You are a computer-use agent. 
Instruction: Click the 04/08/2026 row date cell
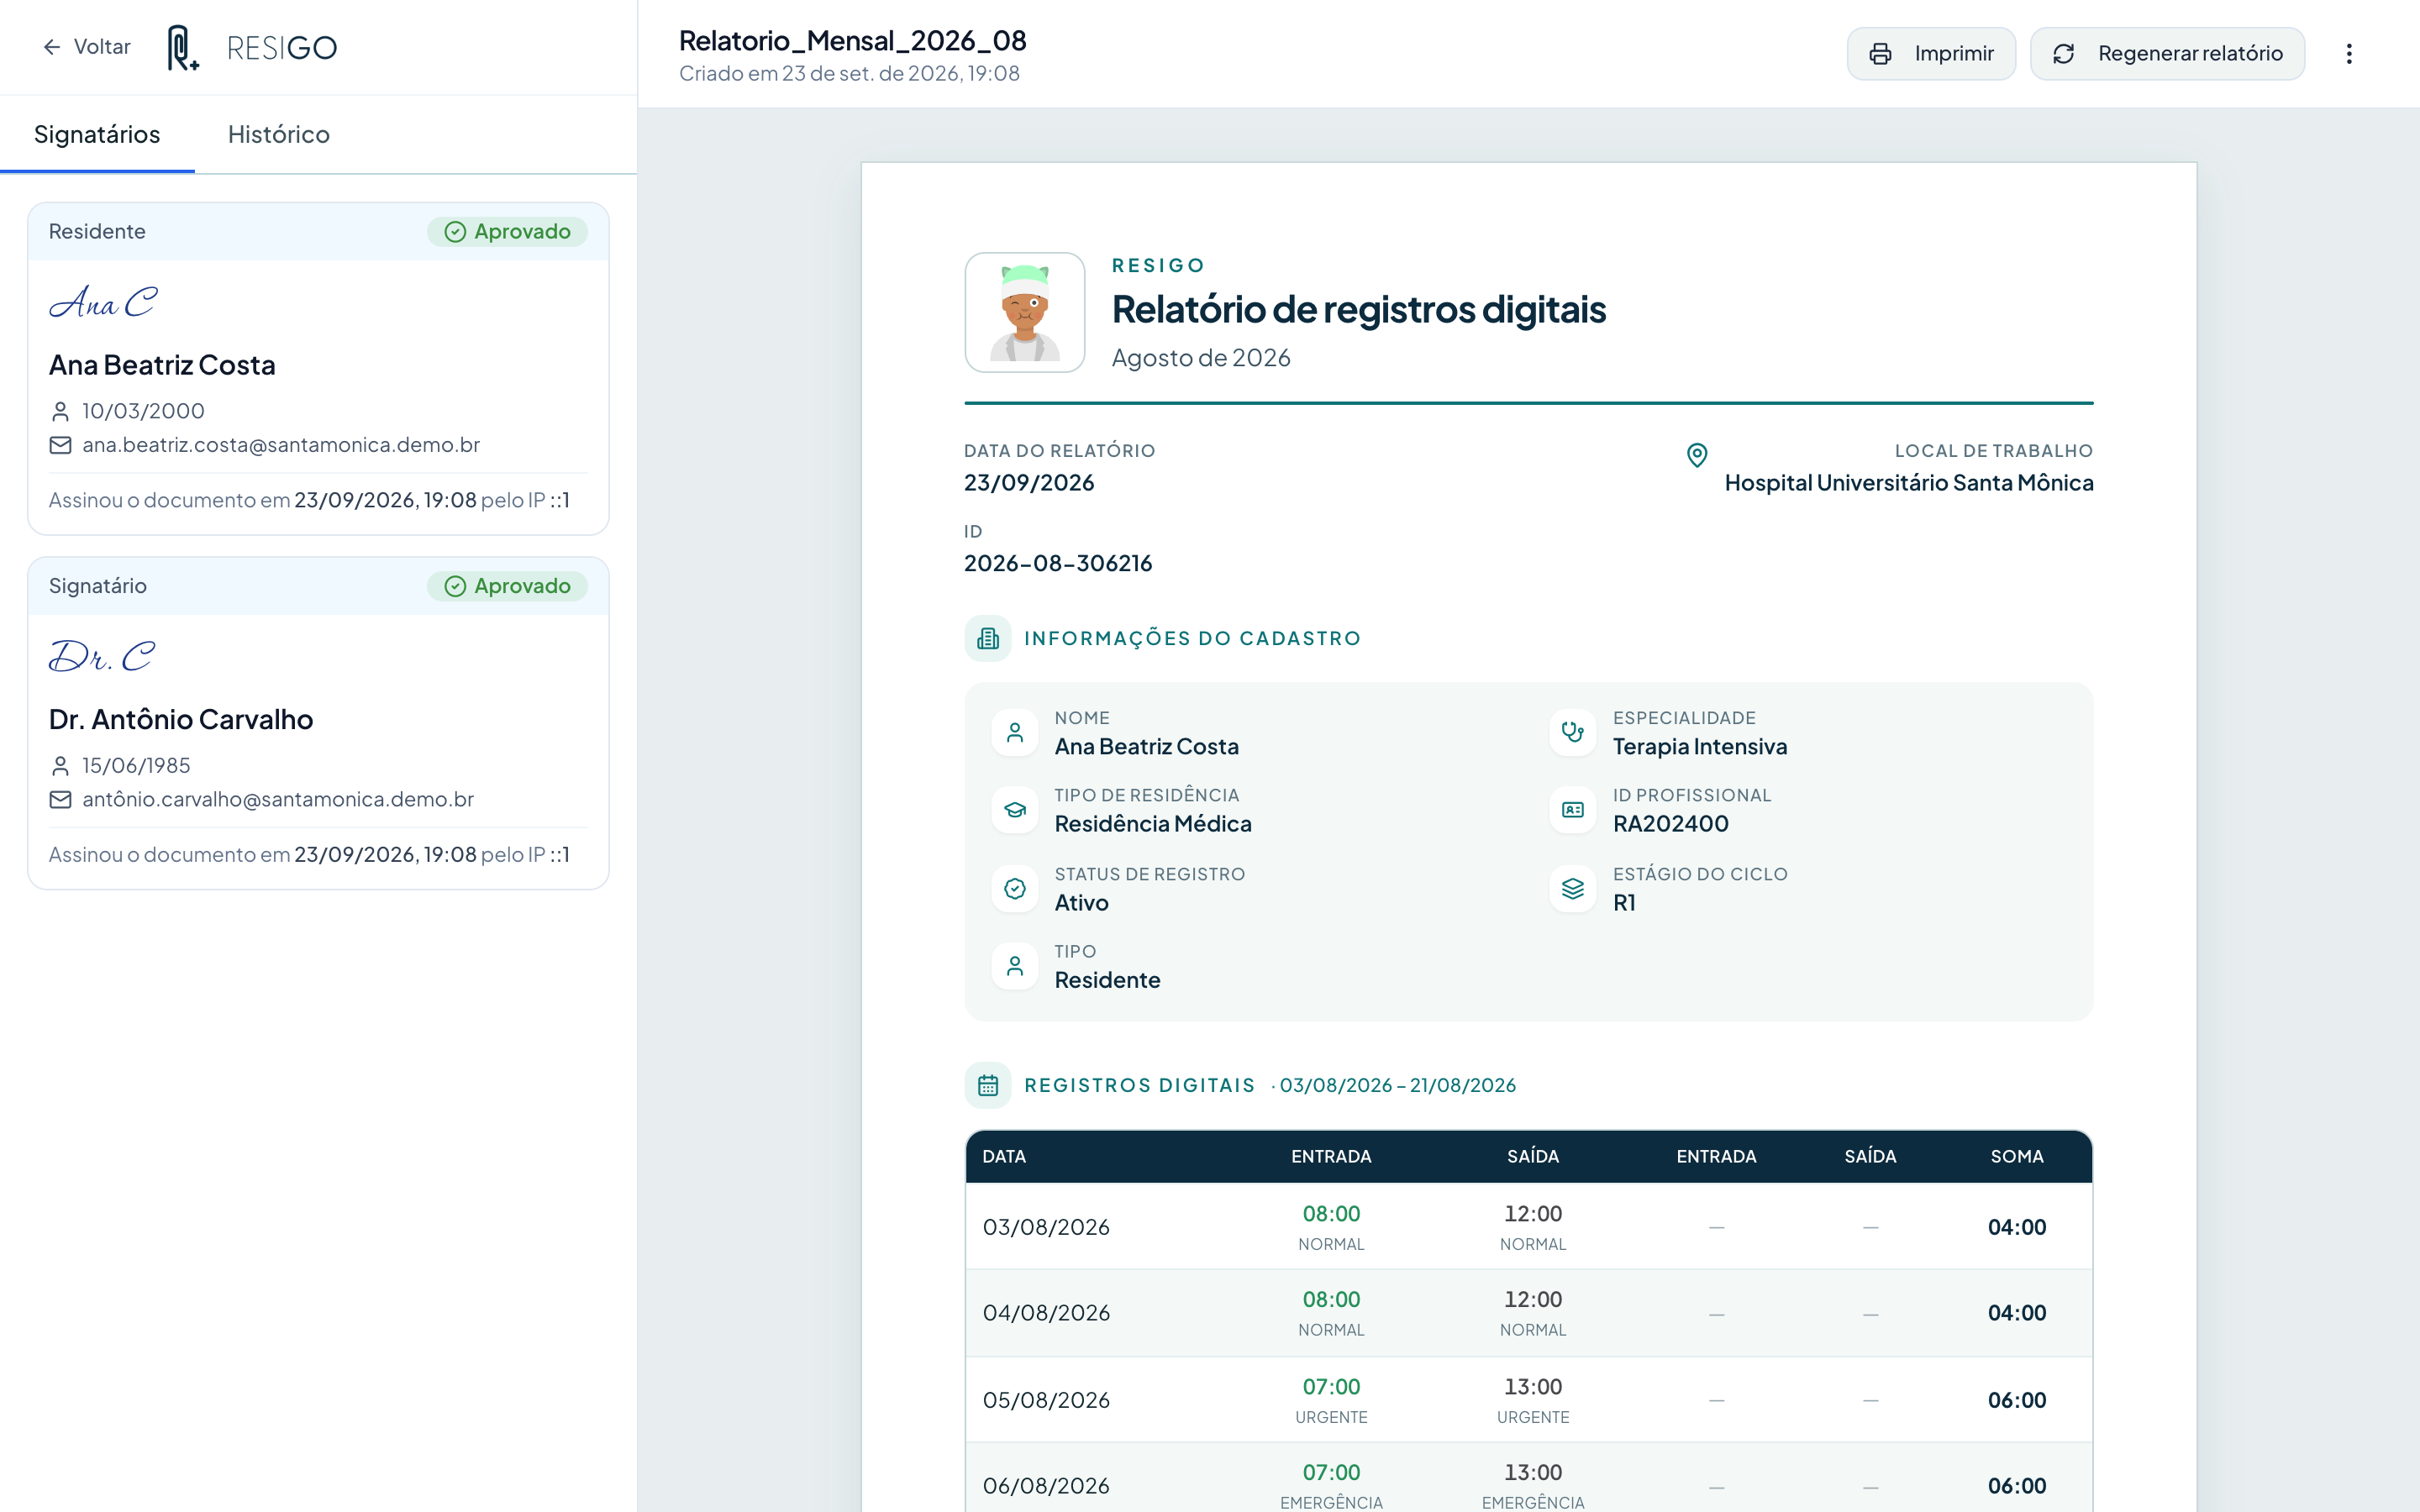point(1046,1314)
